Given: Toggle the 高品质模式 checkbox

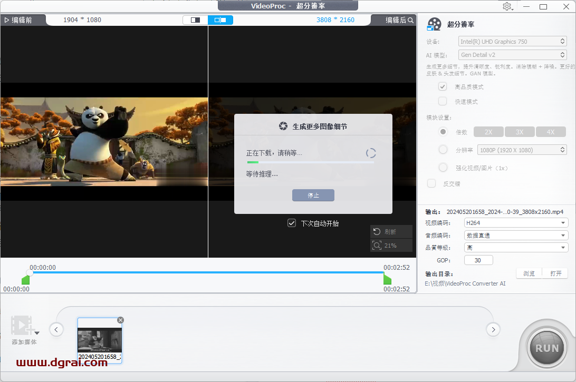Looking at the screenshot, I should 443,87.
